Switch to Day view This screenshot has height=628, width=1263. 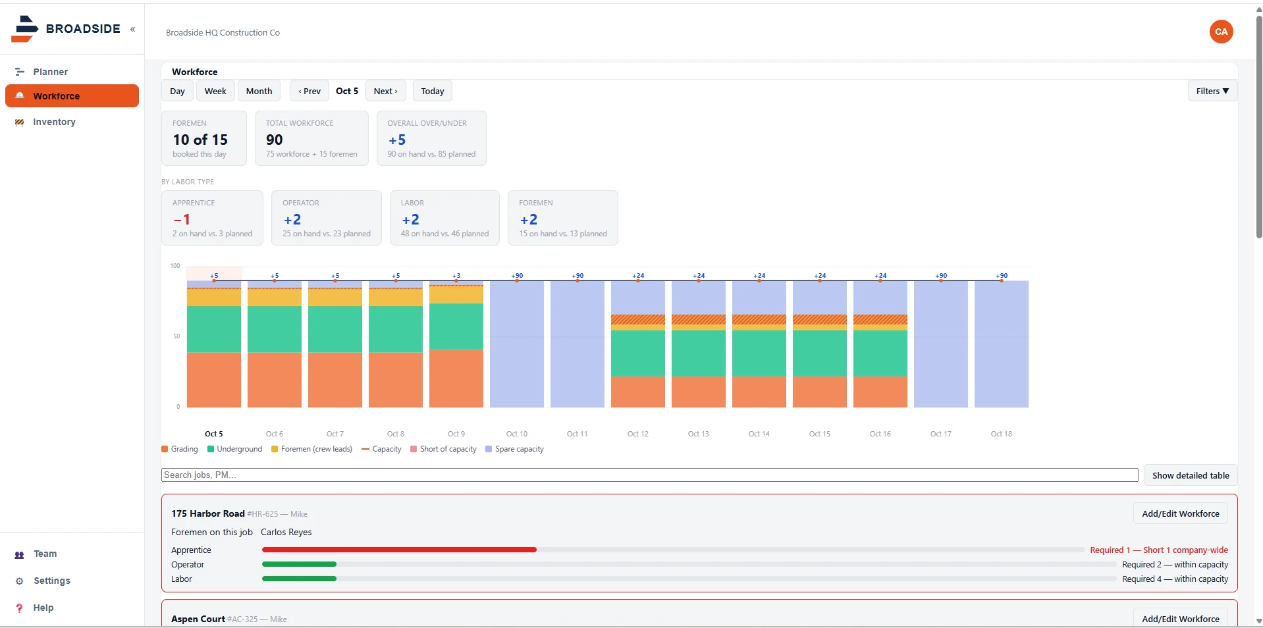(x=177, y=91)
